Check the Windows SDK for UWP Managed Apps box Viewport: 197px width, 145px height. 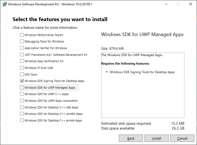(x=22, y=88)
